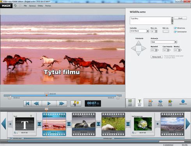
Task: Open the font color swatch
Action: [x=166, y=31]
